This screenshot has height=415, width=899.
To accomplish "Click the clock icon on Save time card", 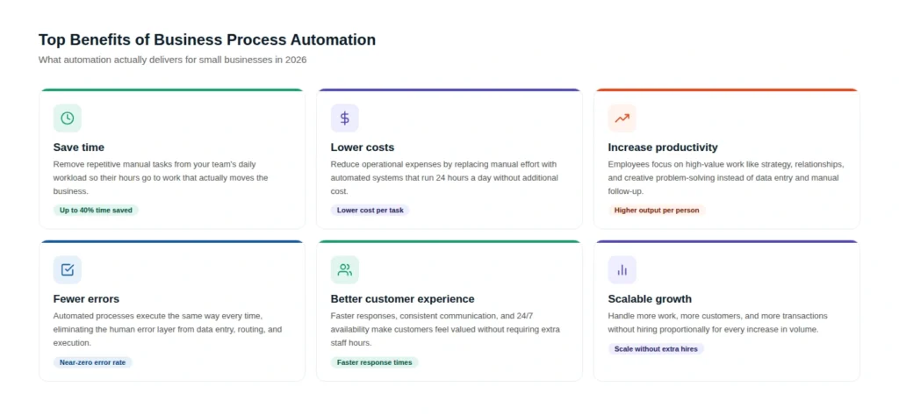I will pos(67,118).
